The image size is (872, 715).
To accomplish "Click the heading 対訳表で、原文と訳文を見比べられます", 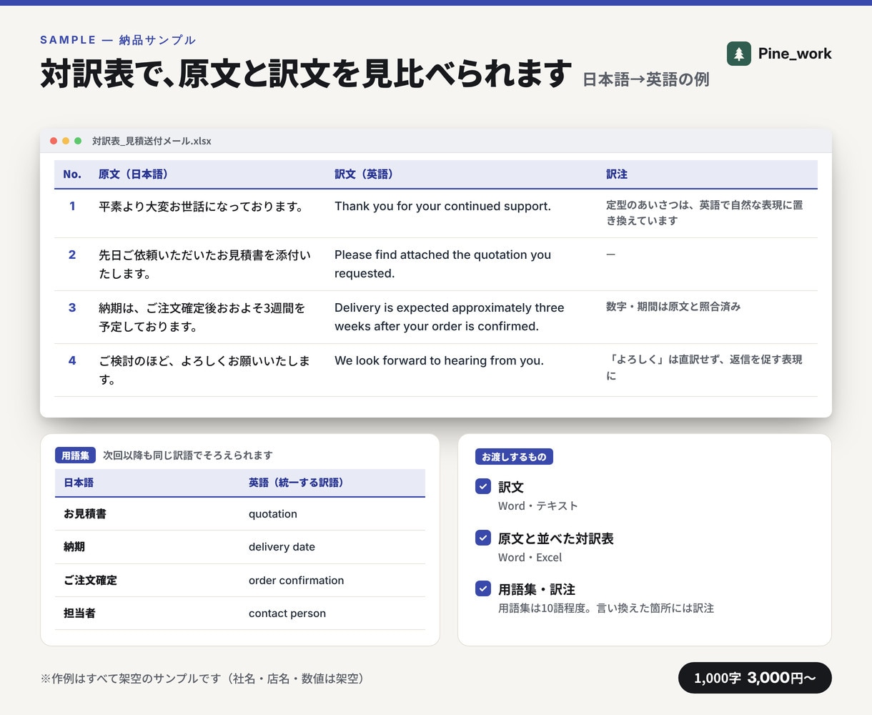I will click(306, 74).
